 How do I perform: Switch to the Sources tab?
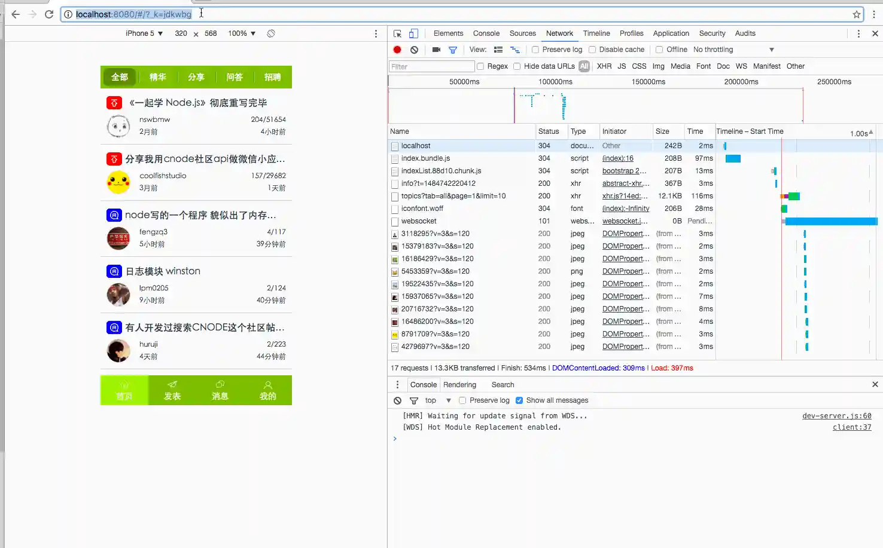pos(522,33)
